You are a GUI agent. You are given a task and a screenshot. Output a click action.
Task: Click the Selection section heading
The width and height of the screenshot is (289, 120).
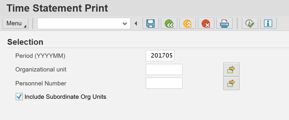(x=25, y=42)
